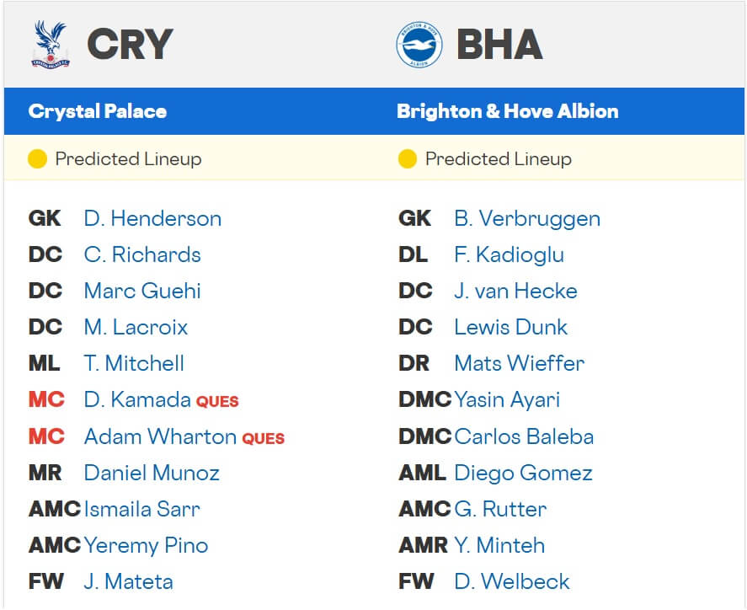747x610 pixels.
Task: Select the Y. Minteh row entry
Action: (x=500, y=545)
